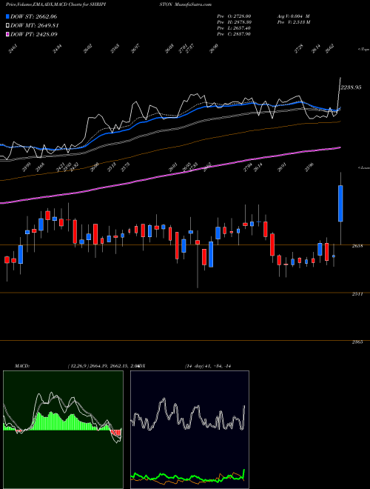This screenshot has height=489, width=370.
Task: Click the <Tops label at right edge
Action: [x=363, y=50]
